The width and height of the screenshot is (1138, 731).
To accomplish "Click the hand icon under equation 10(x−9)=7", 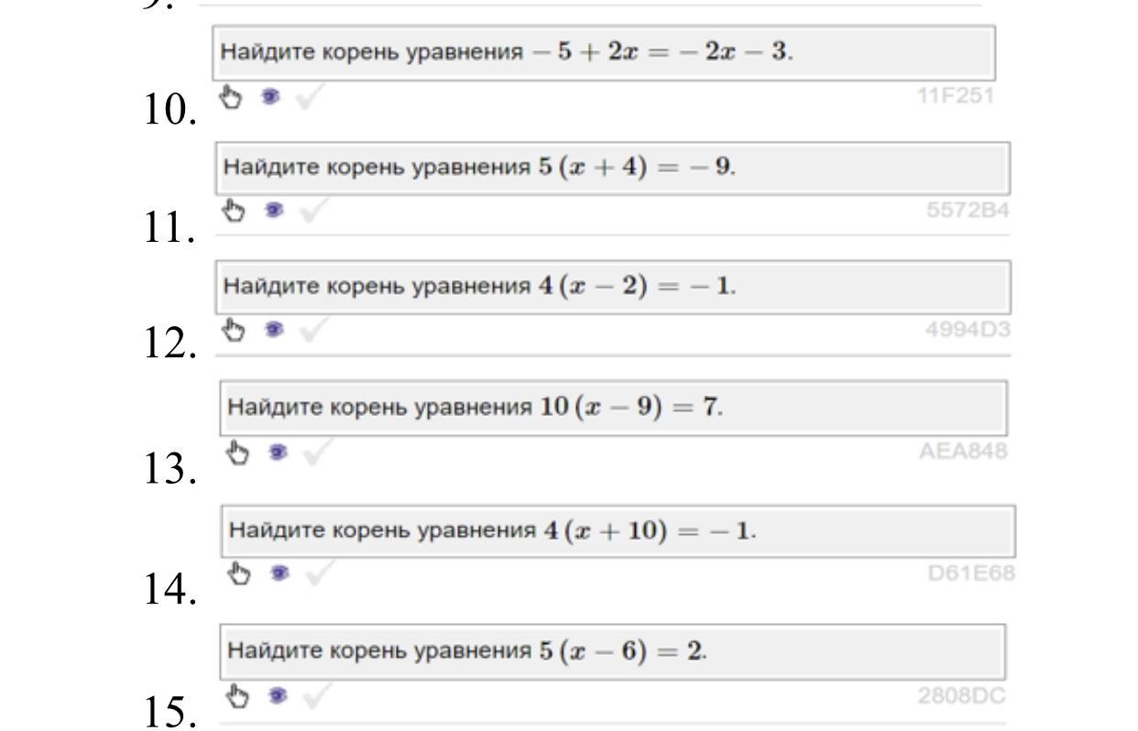I will [238, 451].
